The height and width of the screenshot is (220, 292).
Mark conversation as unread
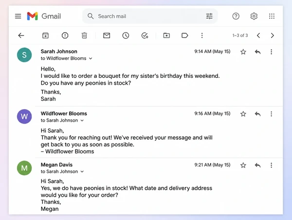pos(107,36)
